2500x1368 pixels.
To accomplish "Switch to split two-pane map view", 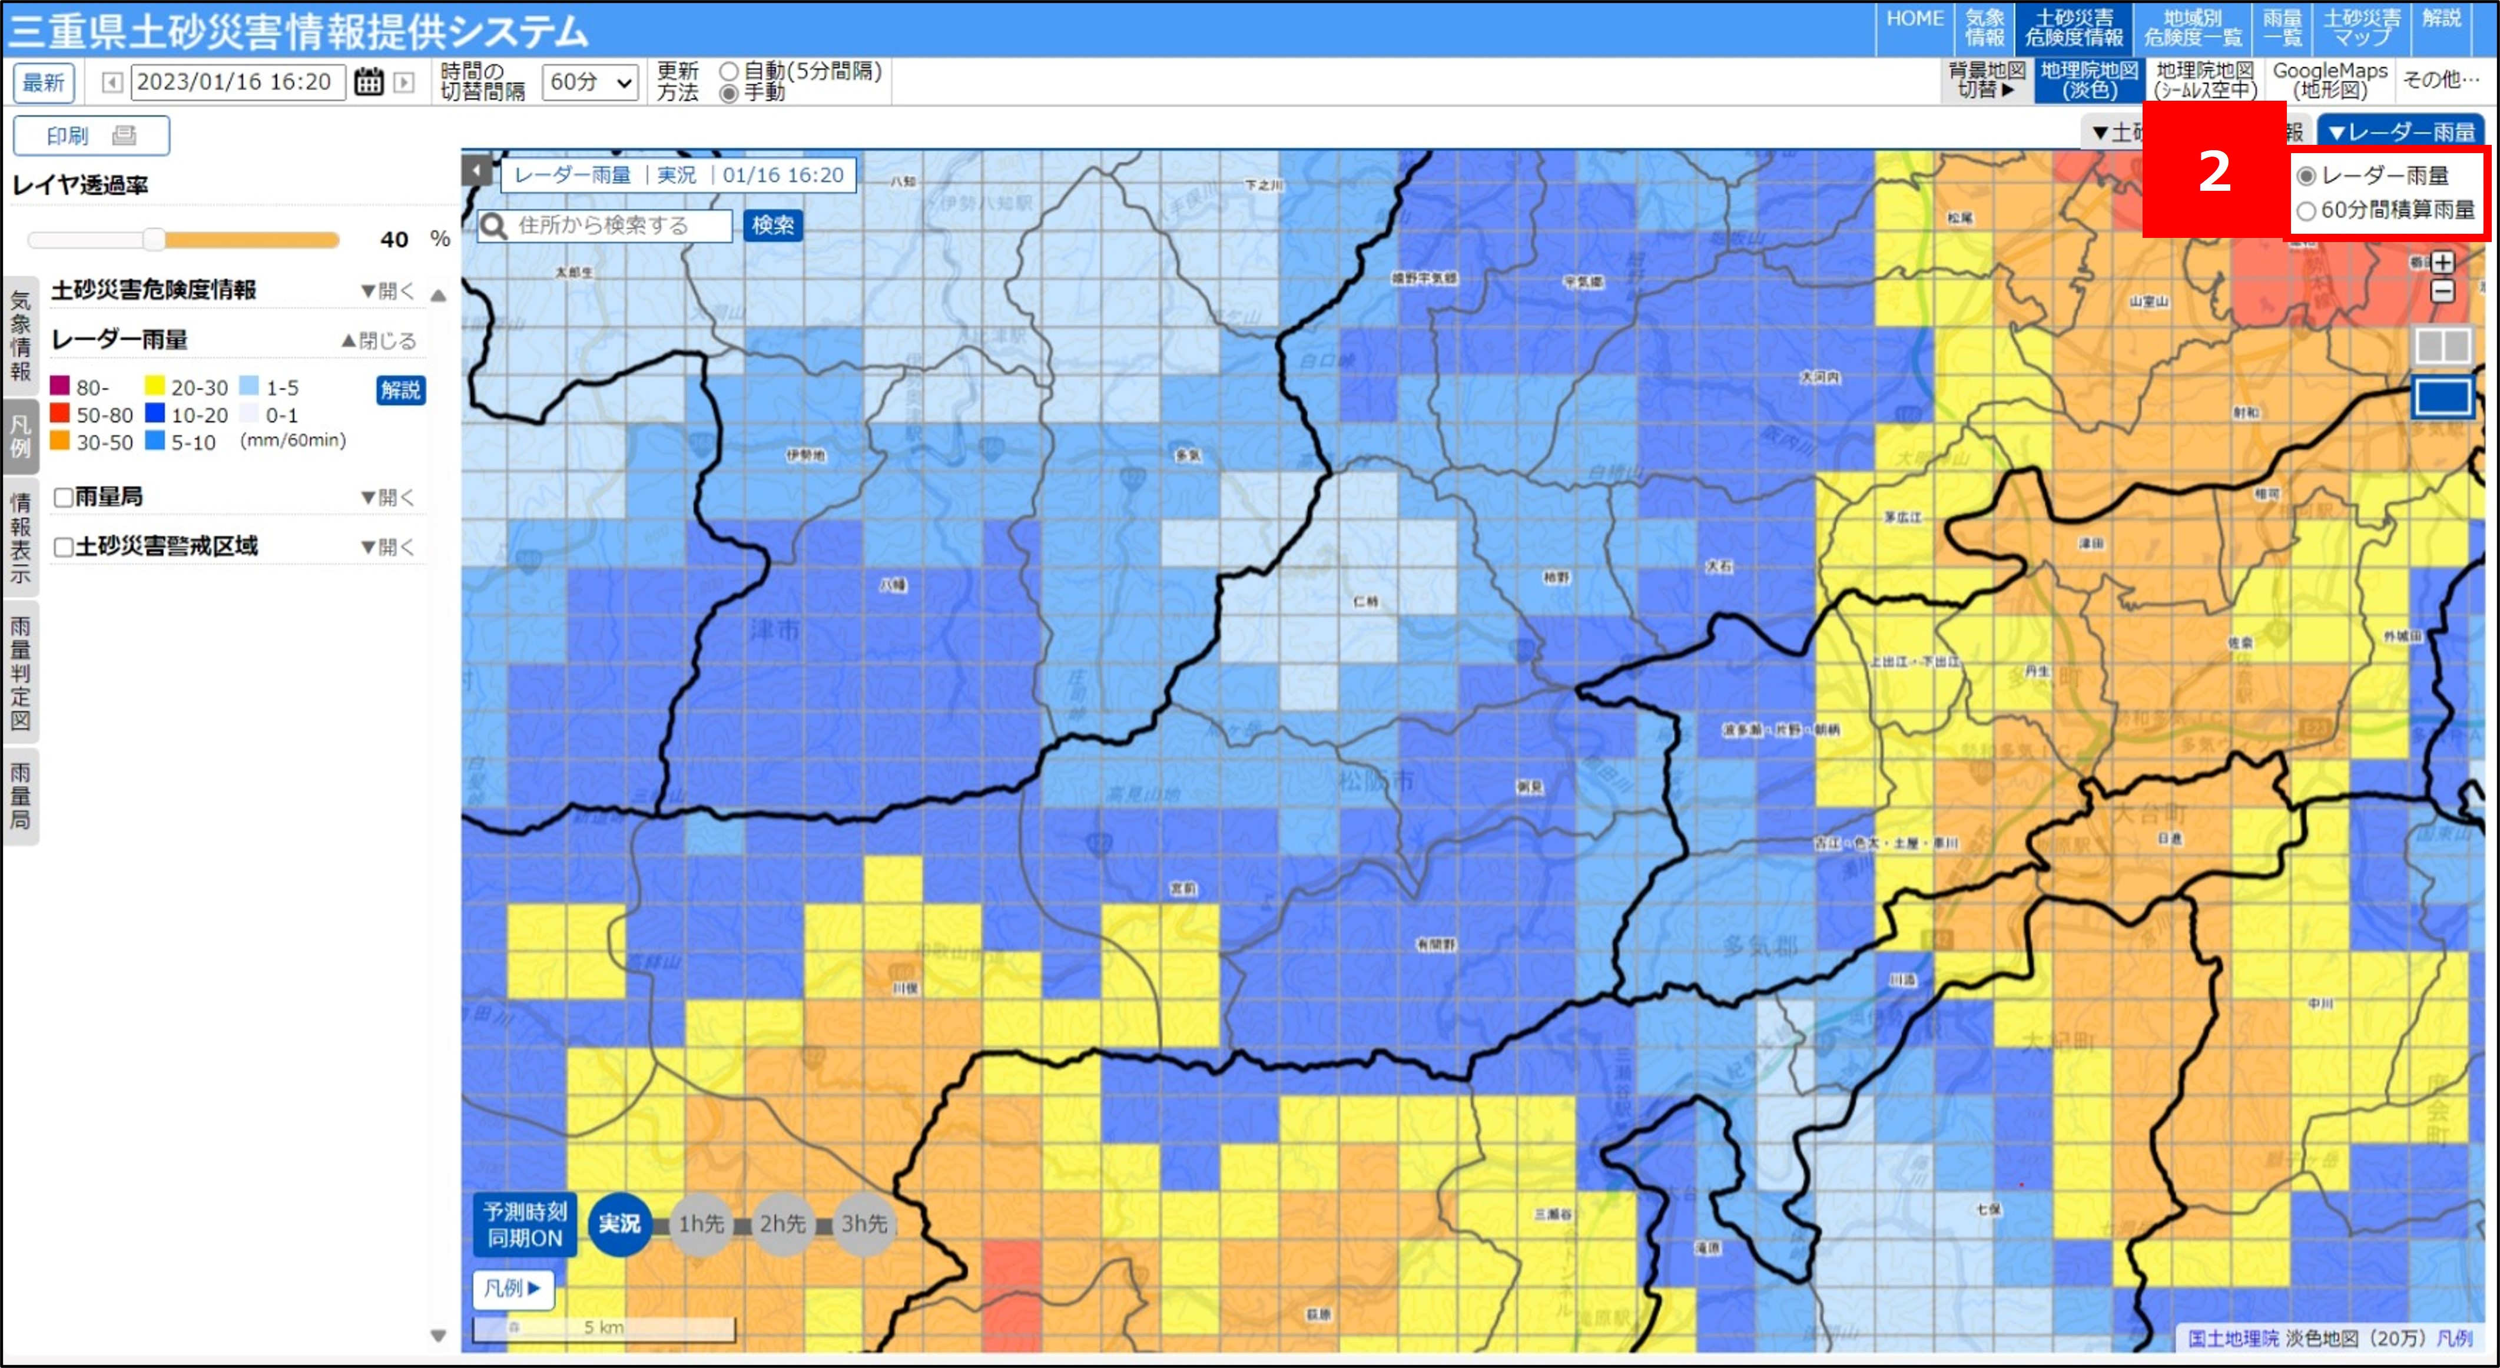I will pyautogui.click(x=2443, y=346).
